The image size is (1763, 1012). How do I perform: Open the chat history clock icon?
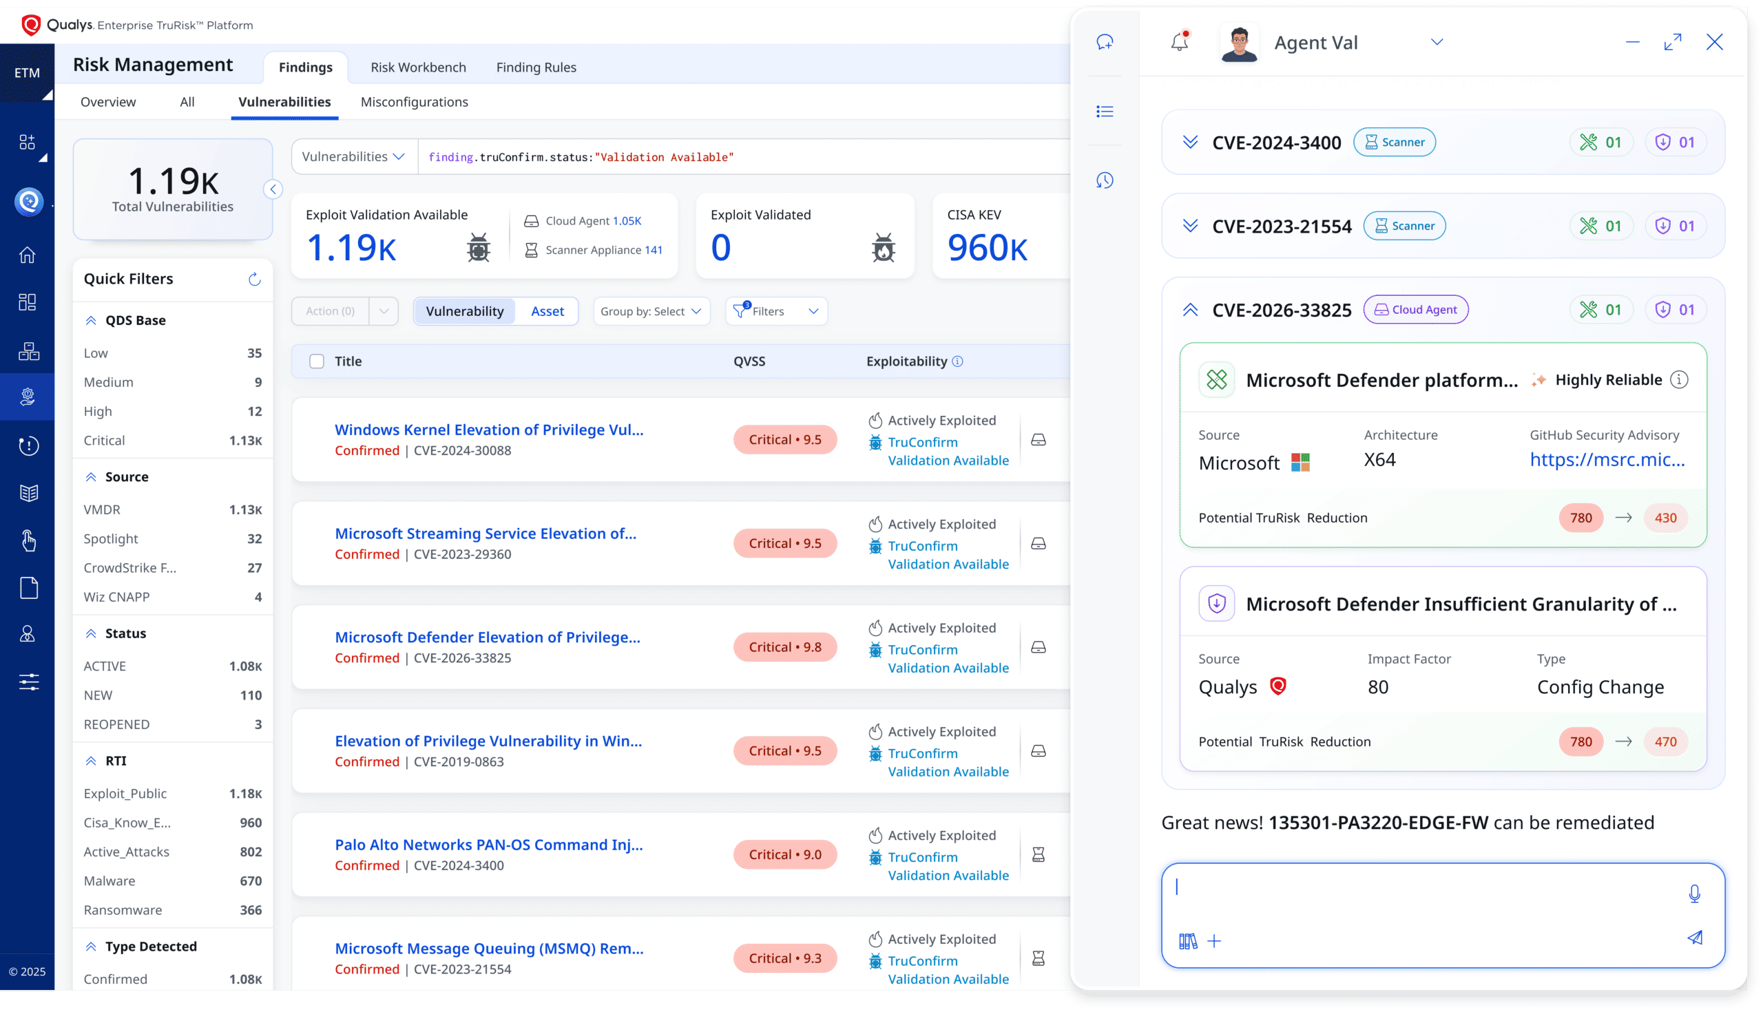1104,180
